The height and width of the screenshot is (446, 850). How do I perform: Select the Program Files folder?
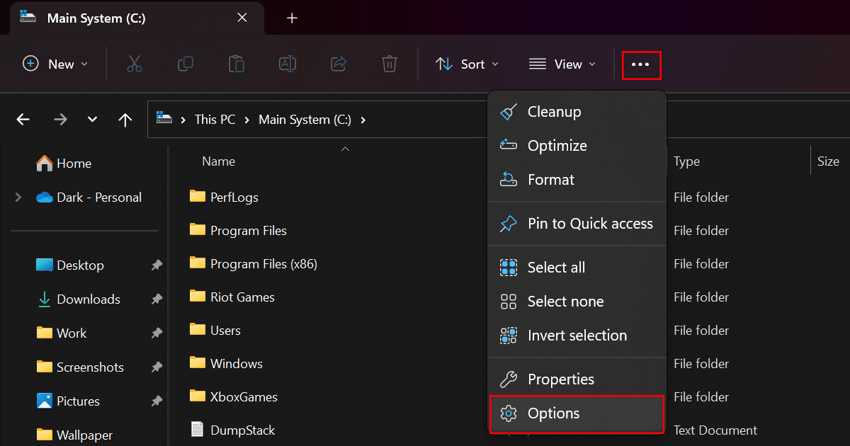point(248,231)
